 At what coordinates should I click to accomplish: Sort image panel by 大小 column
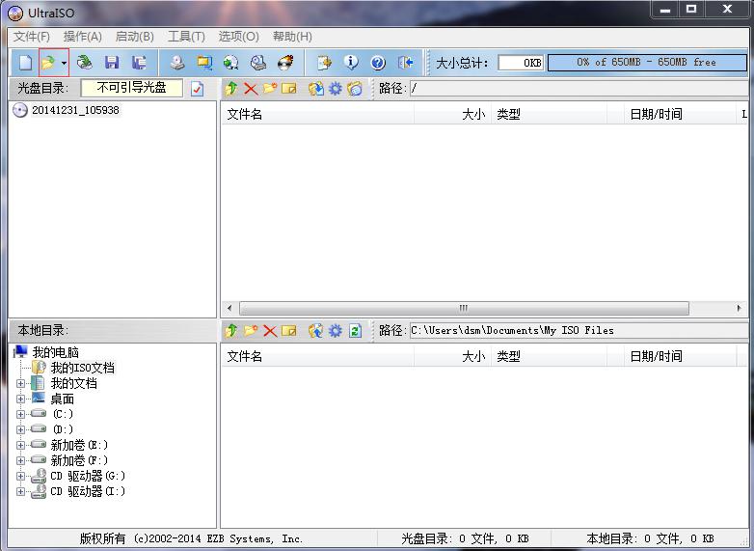[452, 114]
